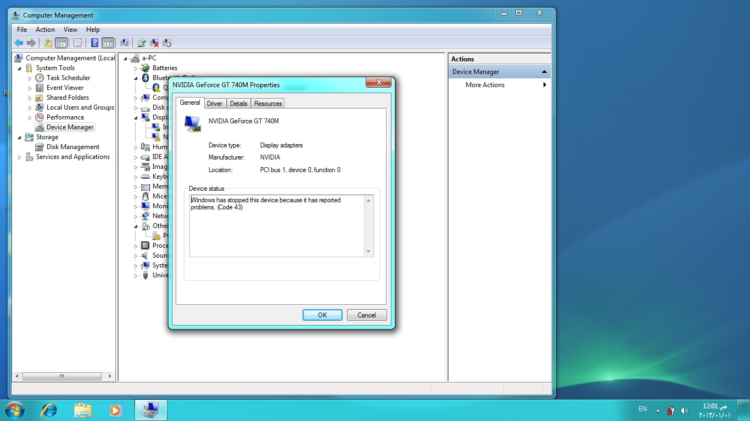Toggle the Show/Hide Console Tree button
750x421 pixels.
(x=61, y=43)
